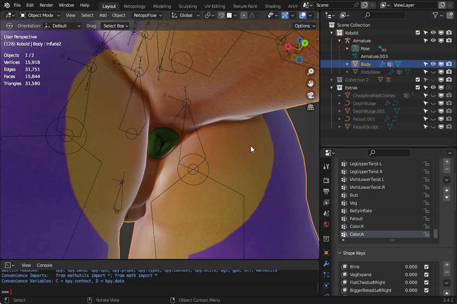Viewport: 457px width, 304px height.
Task: Toggle viewport overlays display
Action: click(303, 15)
